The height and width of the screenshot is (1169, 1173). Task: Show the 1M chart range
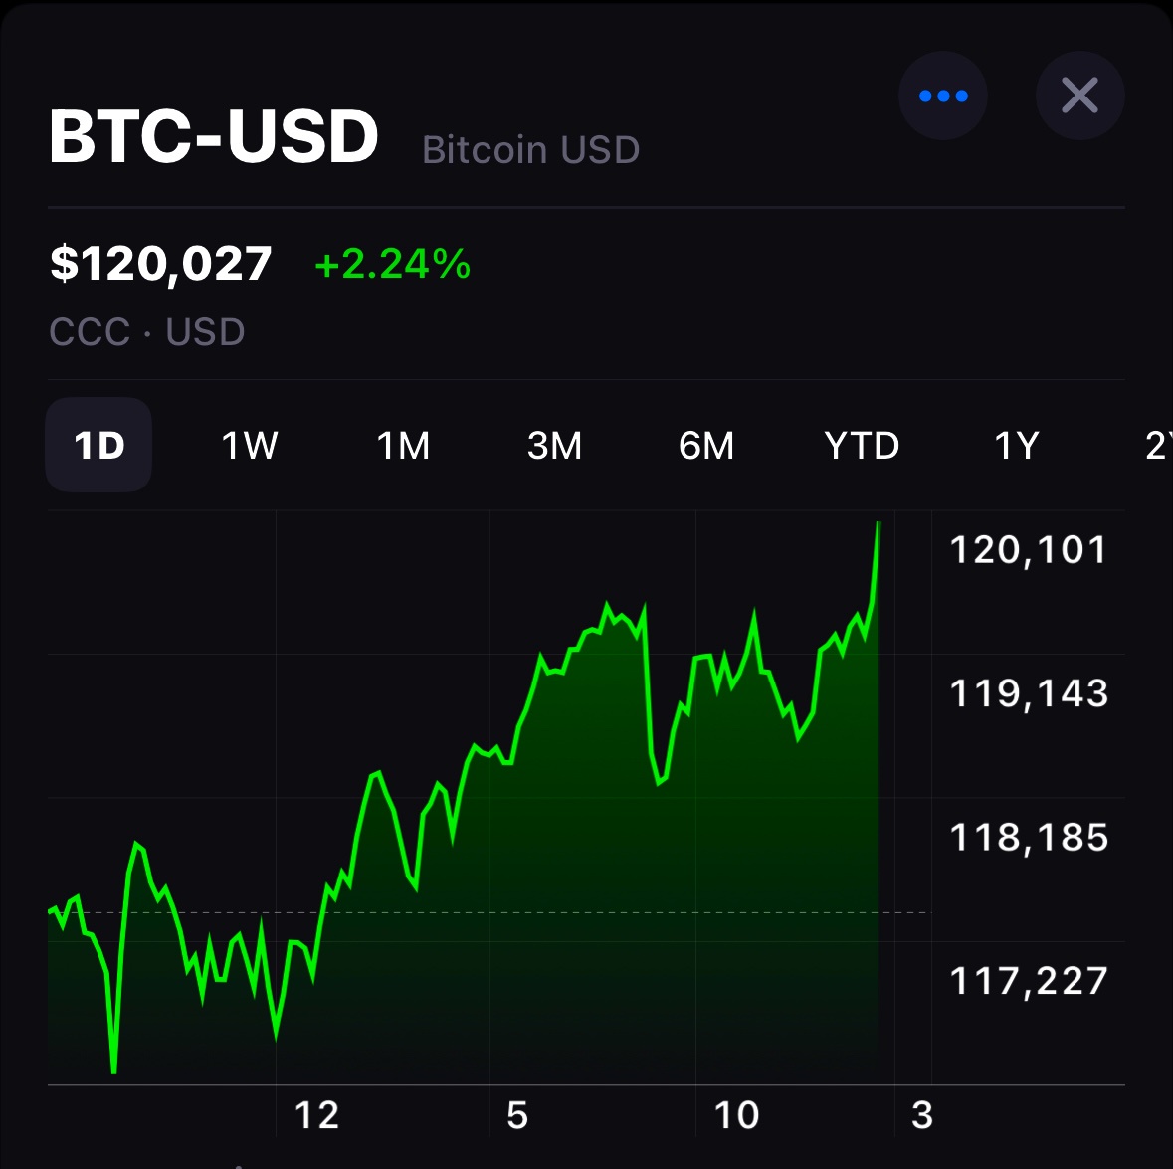[403, 445]
